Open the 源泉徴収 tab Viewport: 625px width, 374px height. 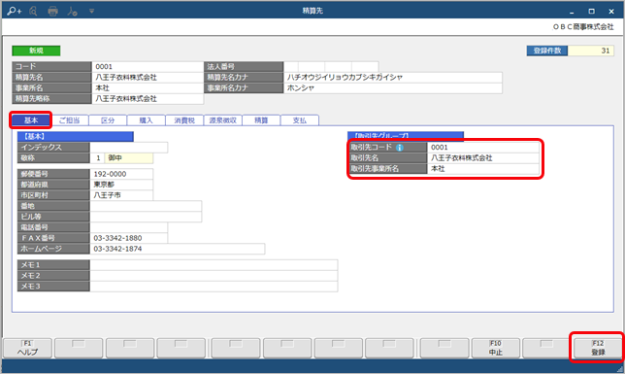pos(223,120)
